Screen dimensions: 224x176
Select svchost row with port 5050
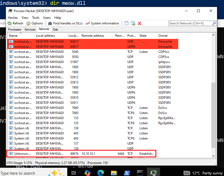coord(93,57)
